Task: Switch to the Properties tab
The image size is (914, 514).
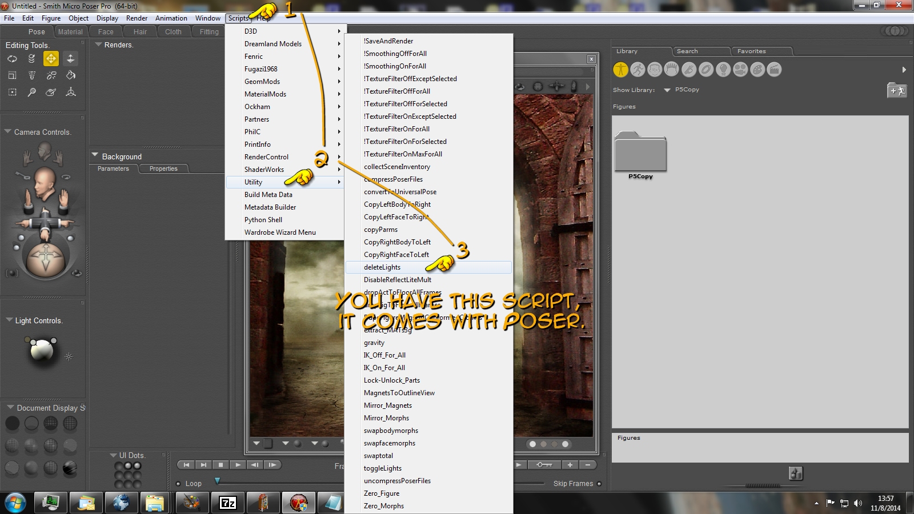Action: (x=163, y=168)
